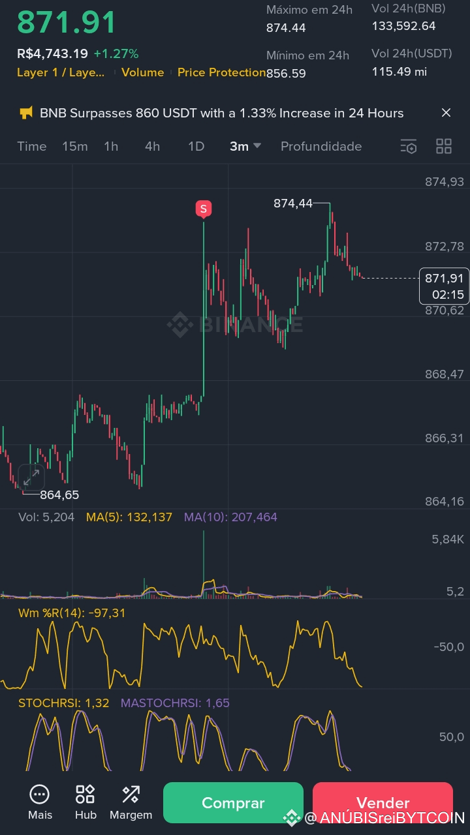Switch to 1h interval

[111, 146]
